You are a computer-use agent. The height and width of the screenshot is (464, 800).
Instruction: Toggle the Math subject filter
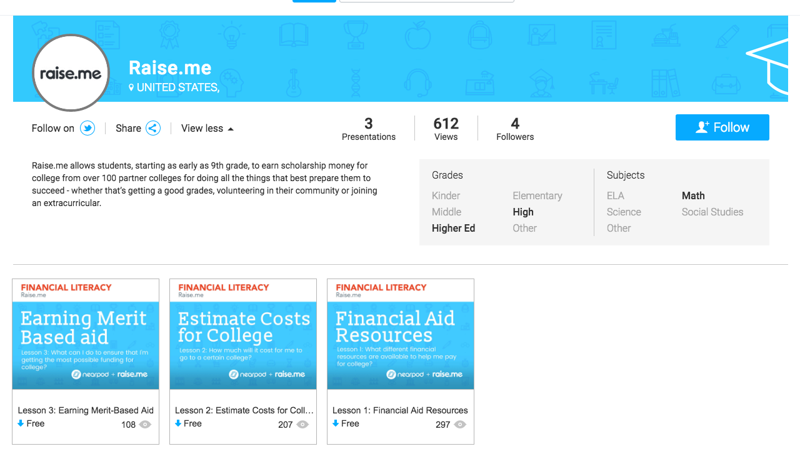(693, 195)
